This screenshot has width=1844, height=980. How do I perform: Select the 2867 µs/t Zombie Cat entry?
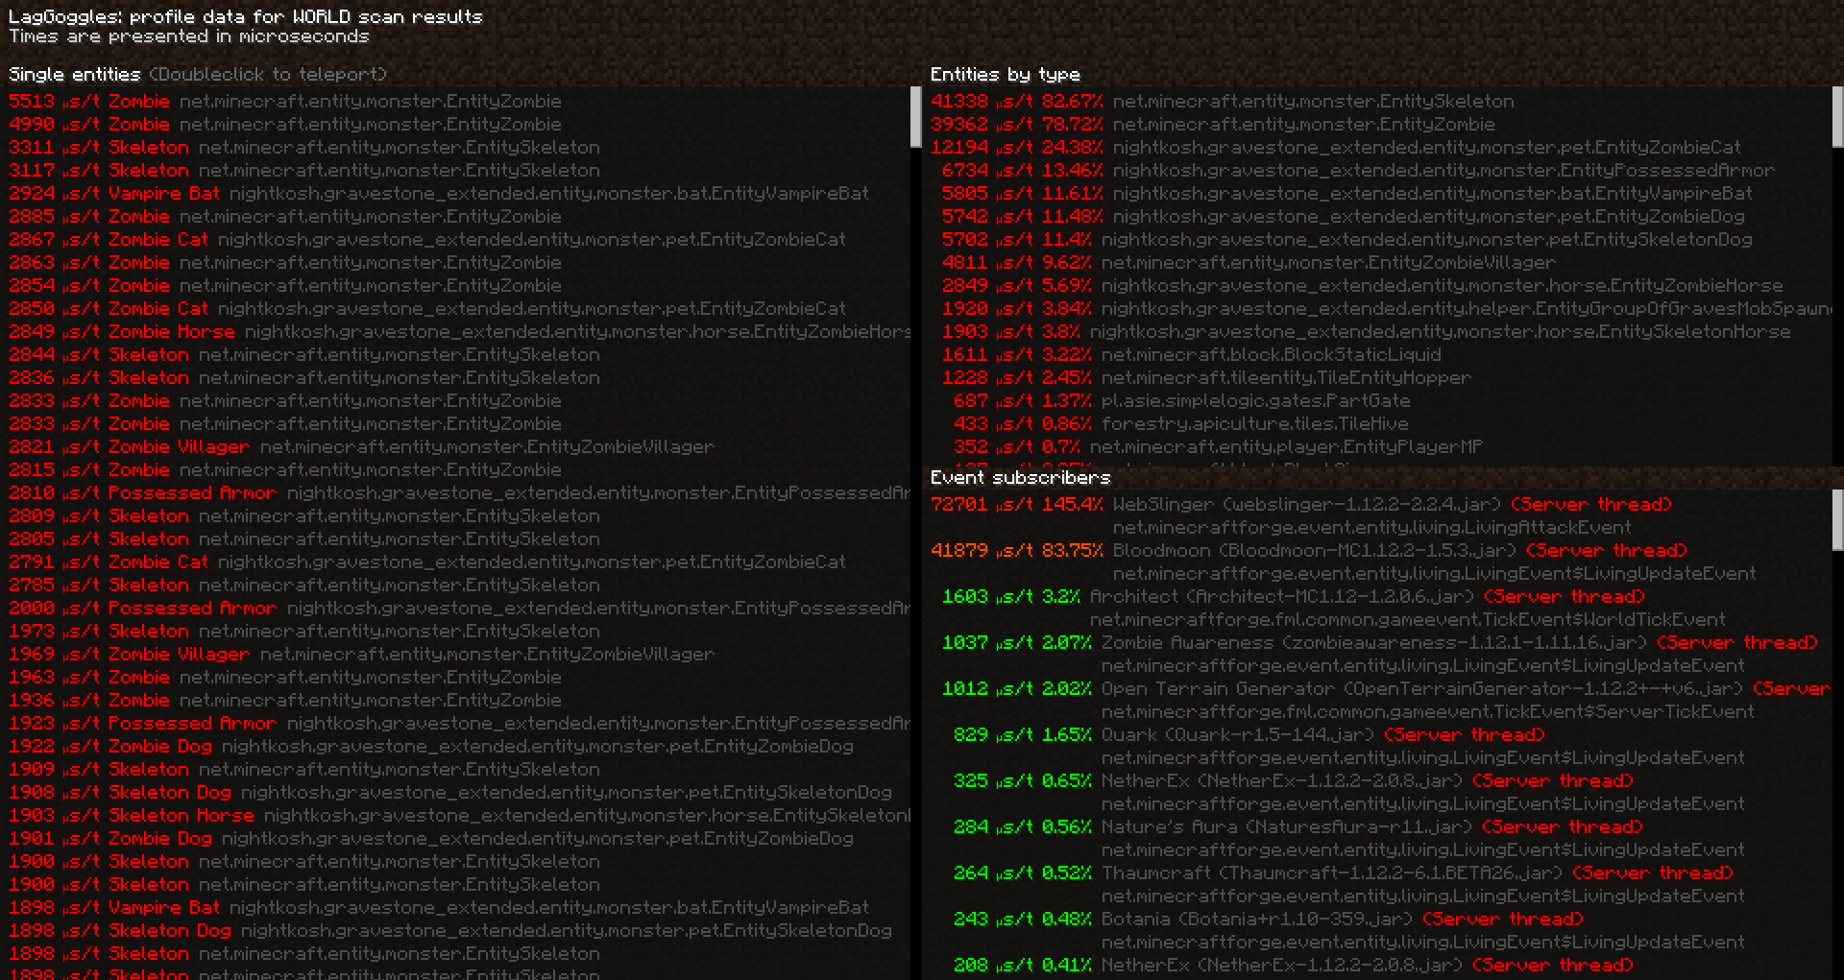click(427, 239)
